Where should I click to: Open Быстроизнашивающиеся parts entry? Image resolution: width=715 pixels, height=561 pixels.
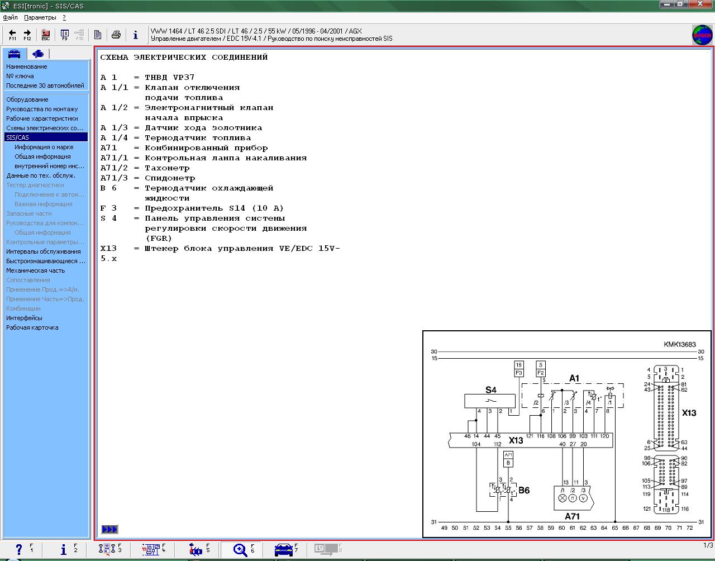coord(46,261)
